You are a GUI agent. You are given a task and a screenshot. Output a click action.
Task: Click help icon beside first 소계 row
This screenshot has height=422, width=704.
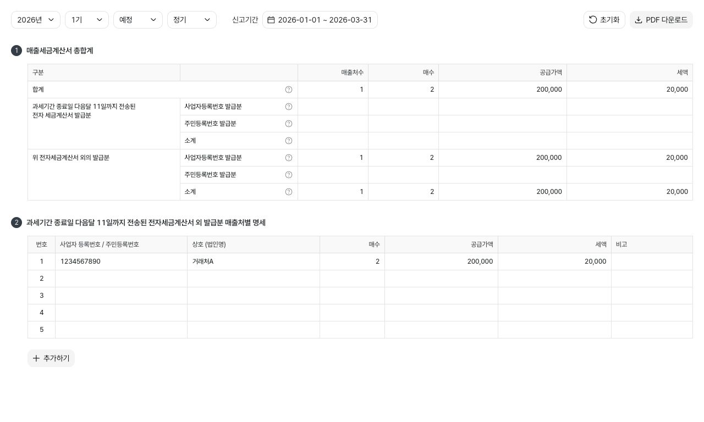pos(289,141)
